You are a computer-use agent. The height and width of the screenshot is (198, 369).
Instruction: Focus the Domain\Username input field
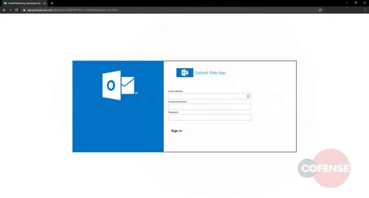pos(209,107)
